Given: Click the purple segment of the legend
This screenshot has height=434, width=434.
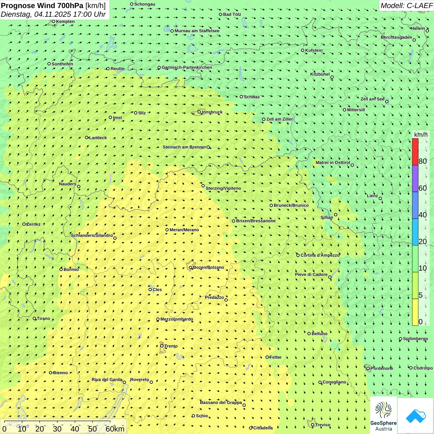Looking at the screenshot, I should 415,179.
